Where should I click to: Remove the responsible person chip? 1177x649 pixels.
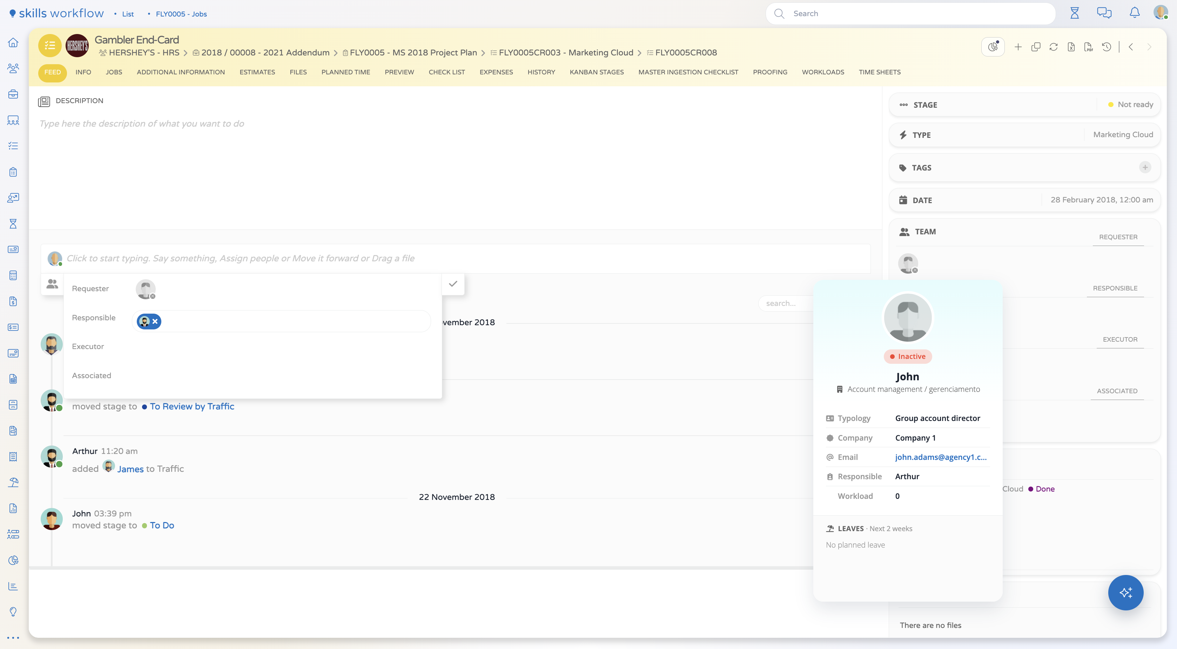(x=155, y=321)
